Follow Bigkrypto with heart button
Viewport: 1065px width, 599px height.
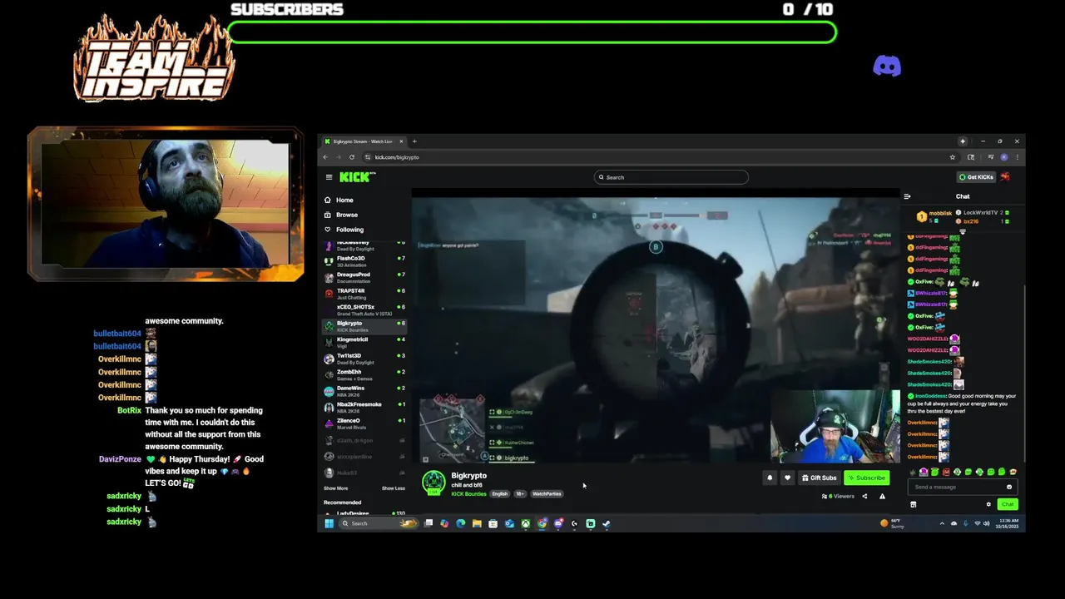click(787, 478)
